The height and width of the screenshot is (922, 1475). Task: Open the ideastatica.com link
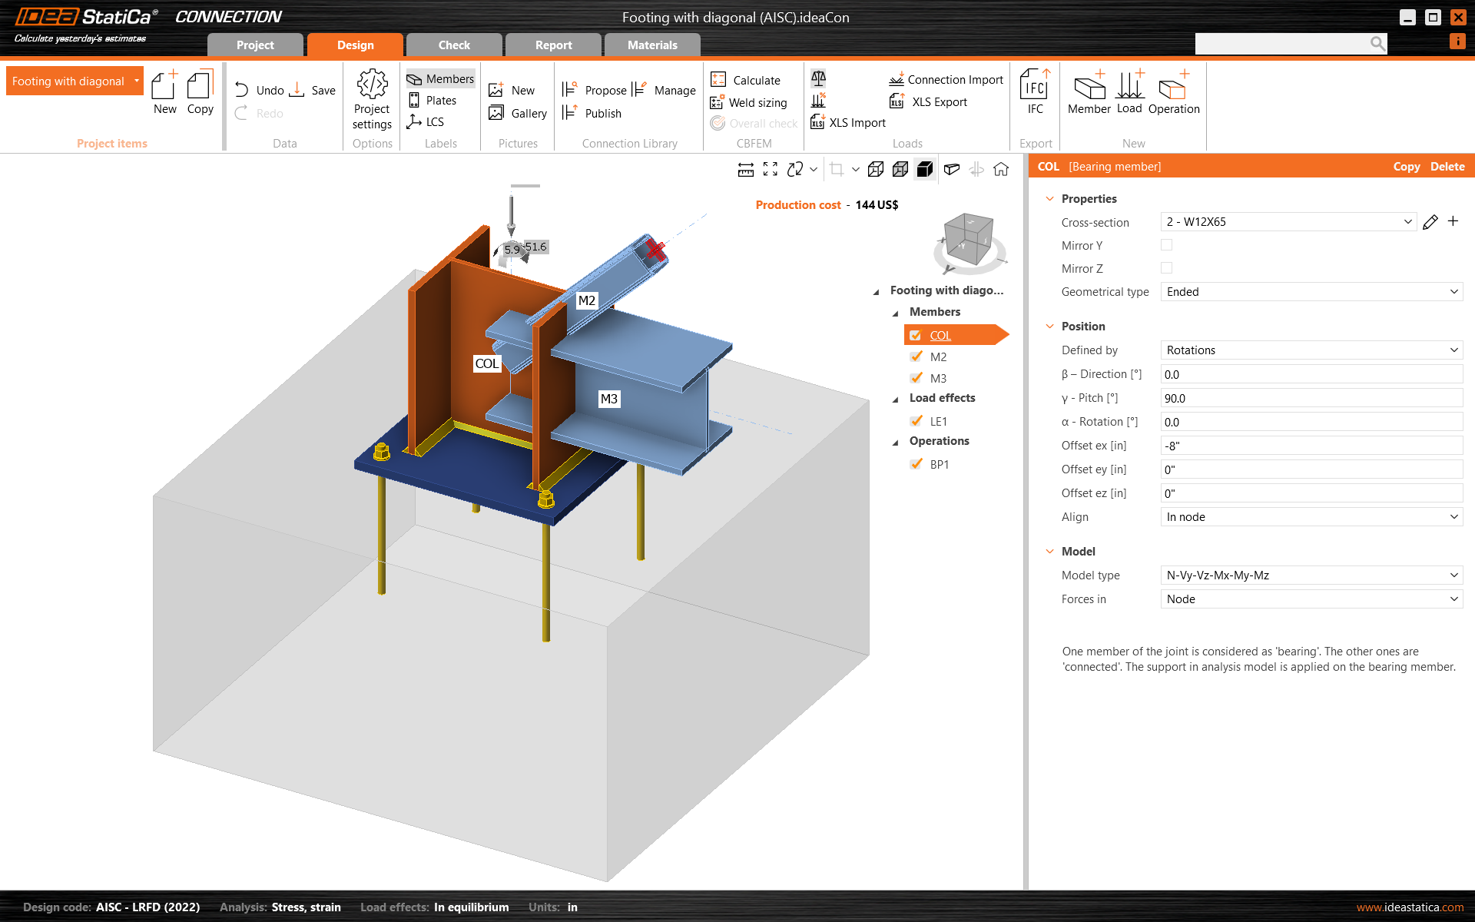pyautogui.click(x=1410, y=907)
